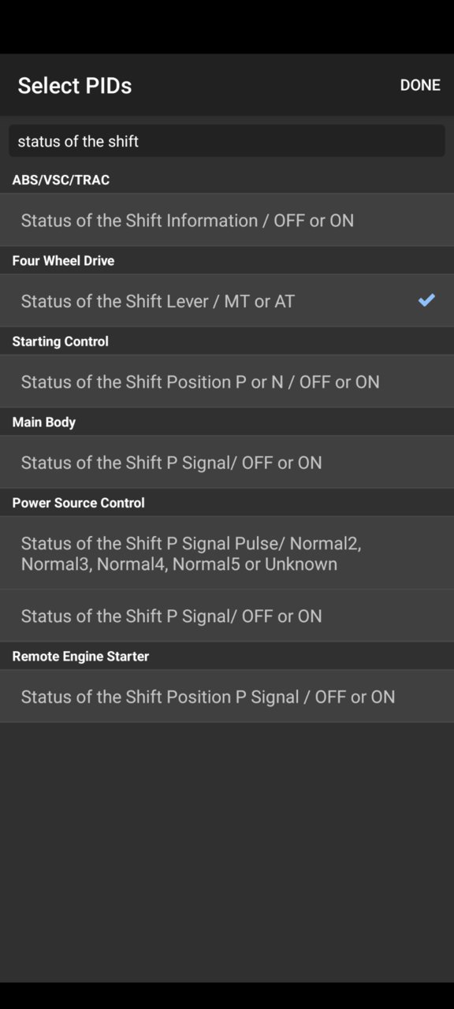Image resolution: width=454 pixels, height=1009 pixels.
Task: Tap the Power Source Control section header
Action: 78,502
